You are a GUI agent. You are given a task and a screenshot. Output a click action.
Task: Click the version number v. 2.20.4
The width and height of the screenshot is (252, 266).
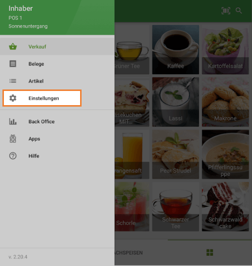point(18,257)
